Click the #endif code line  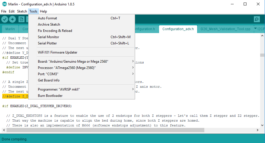tap(8, 72)
